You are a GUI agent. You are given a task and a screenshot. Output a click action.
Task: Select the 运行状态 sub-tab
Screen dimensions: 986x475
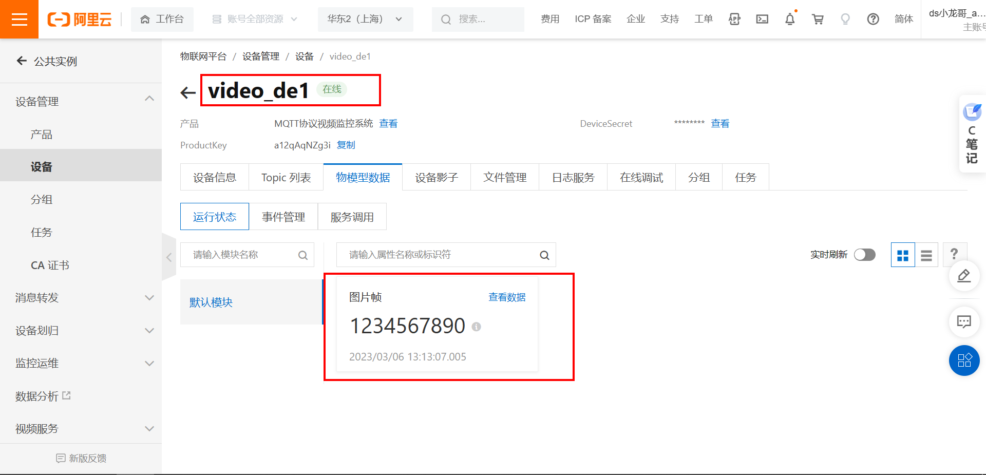pos(215,217)
